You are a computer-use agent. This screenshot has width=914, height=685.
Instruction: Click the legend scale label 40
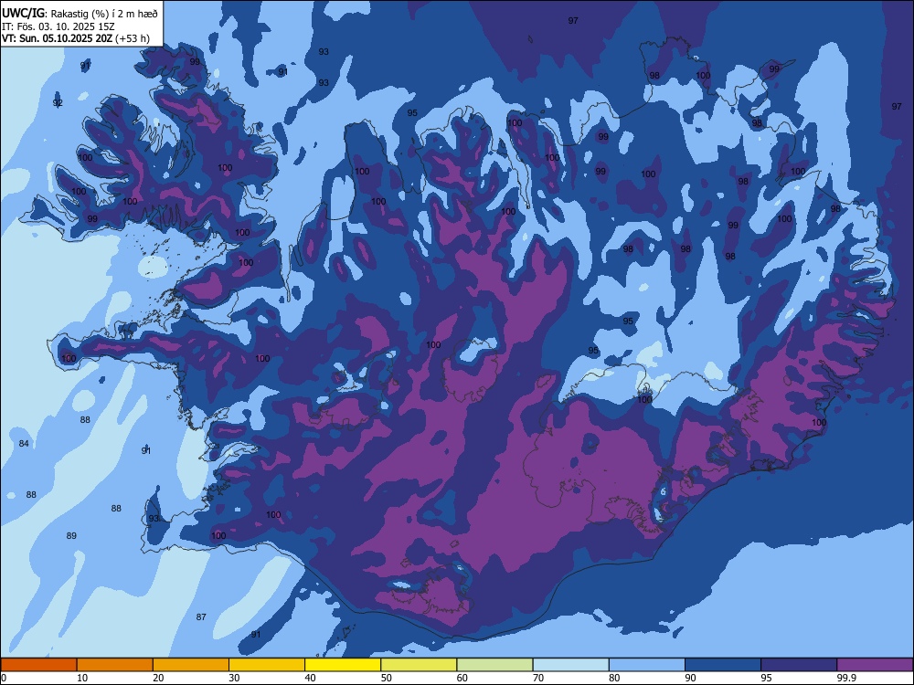point(311,678)
